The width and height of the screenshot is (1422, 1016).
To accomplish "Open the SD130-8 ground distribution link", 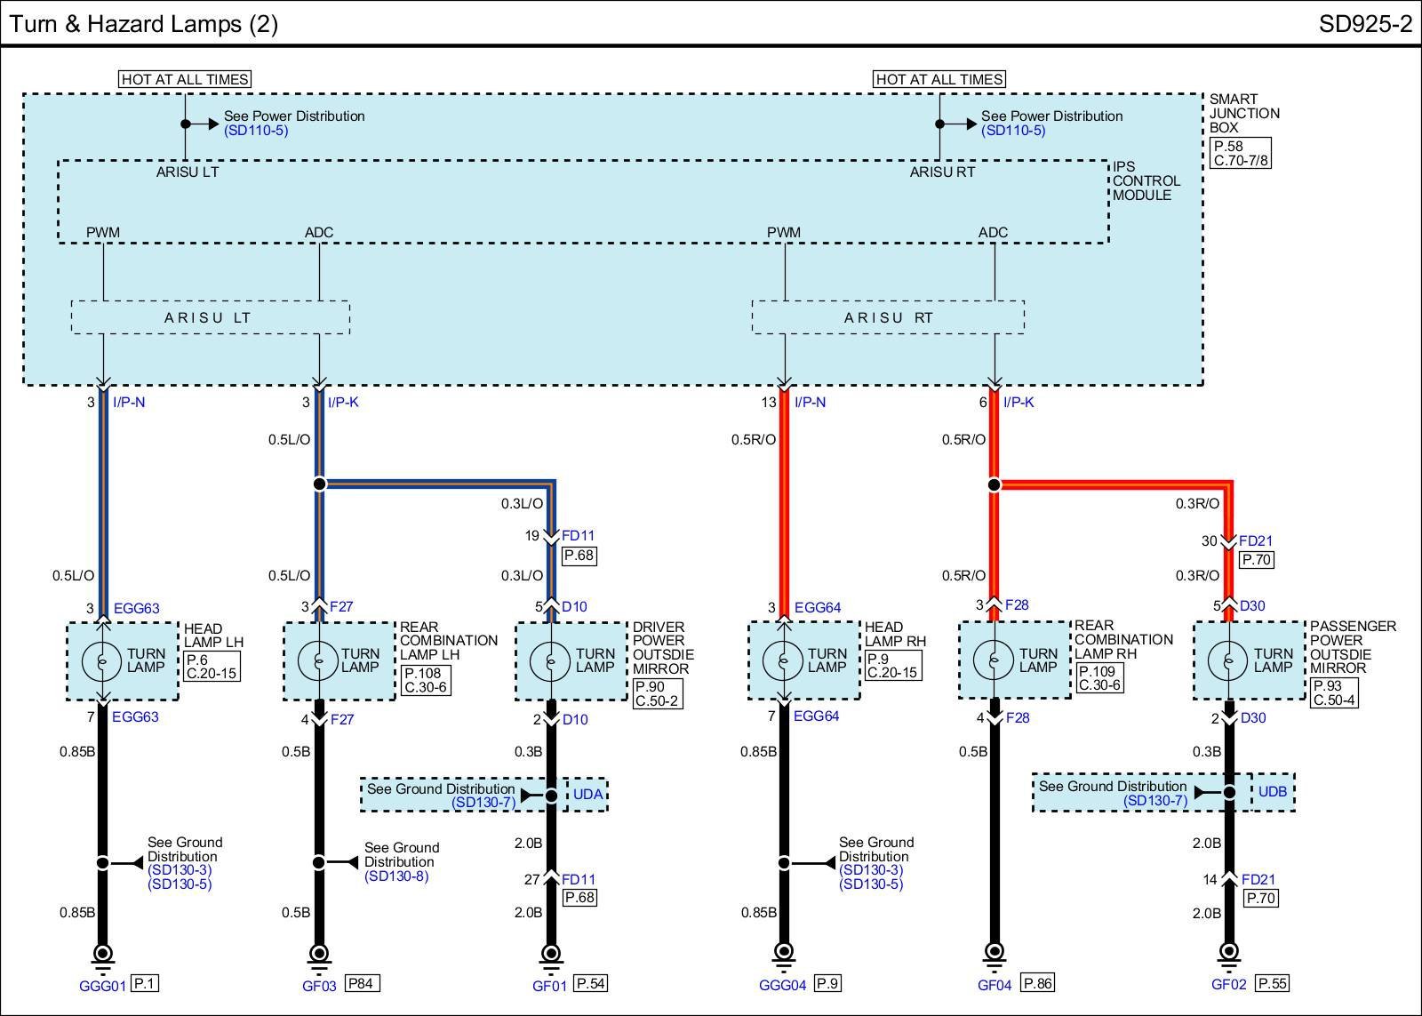I will [x=395, y=876].
